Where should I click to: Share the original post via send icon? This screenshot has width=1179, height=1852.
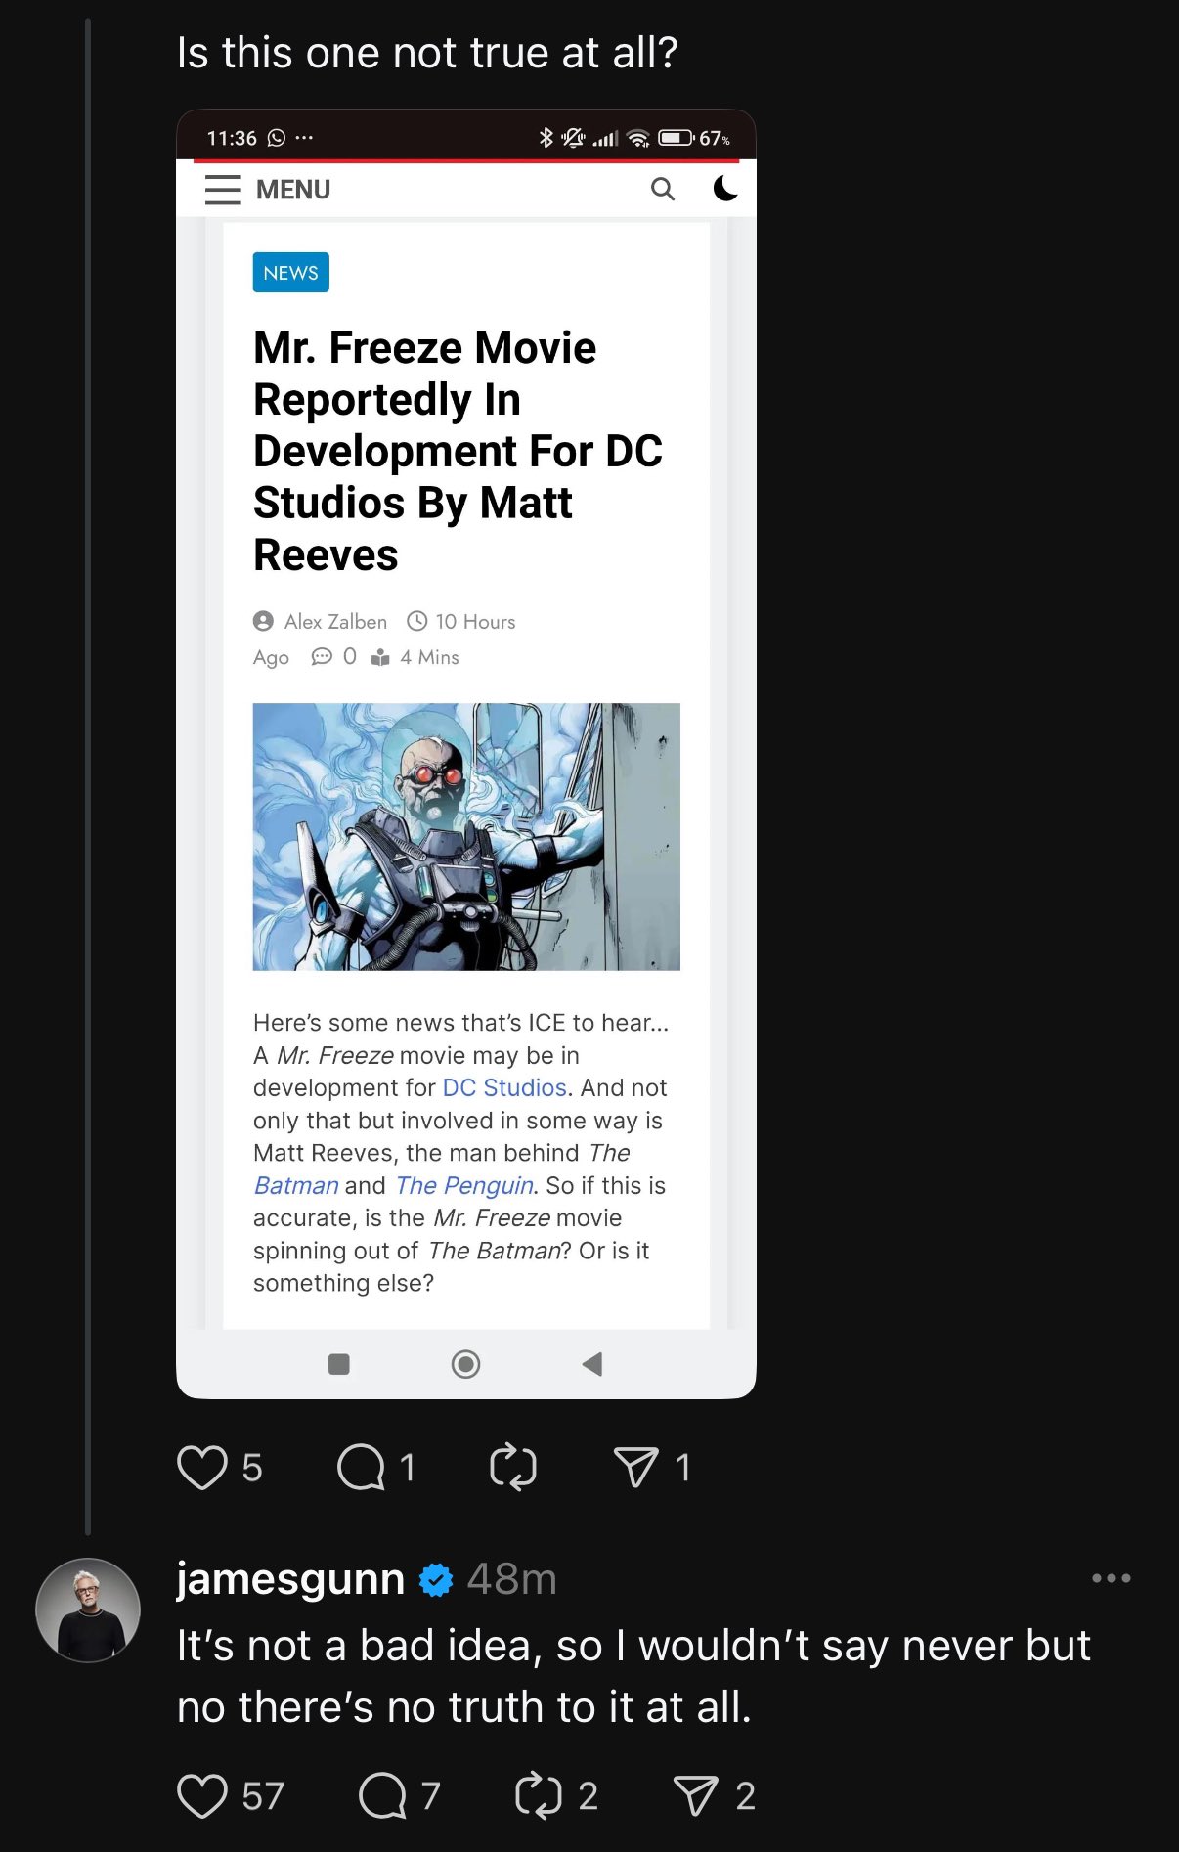coord(636,1468)
